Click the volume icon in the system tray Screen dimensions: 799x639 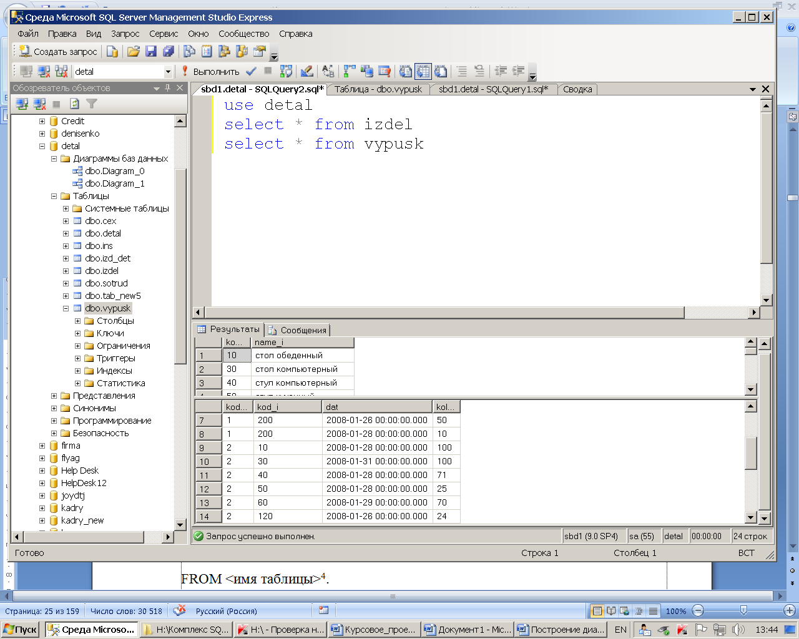[x=738, y=630]
